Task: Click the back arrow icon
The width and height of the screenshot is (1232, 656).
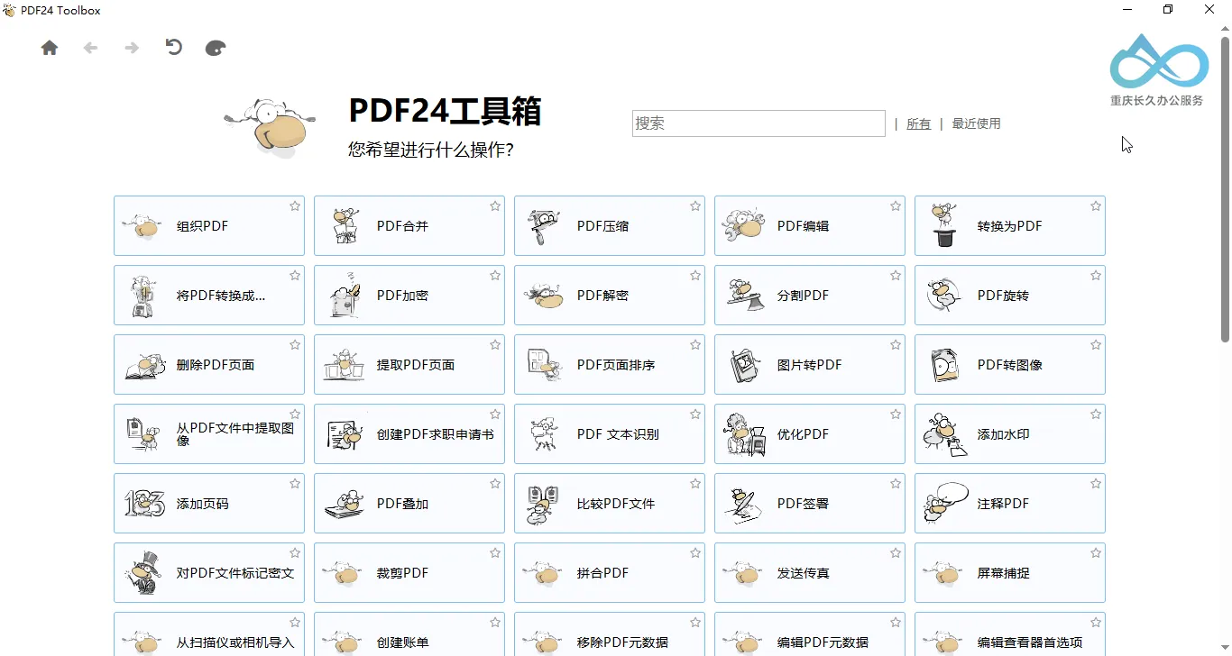Action: coord(90,48)
